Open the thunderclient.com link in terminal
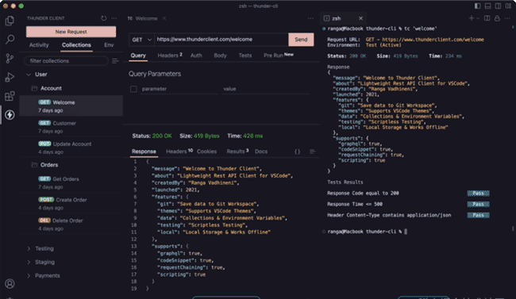The width and height of the screenshot is (516, 299). 433,40
